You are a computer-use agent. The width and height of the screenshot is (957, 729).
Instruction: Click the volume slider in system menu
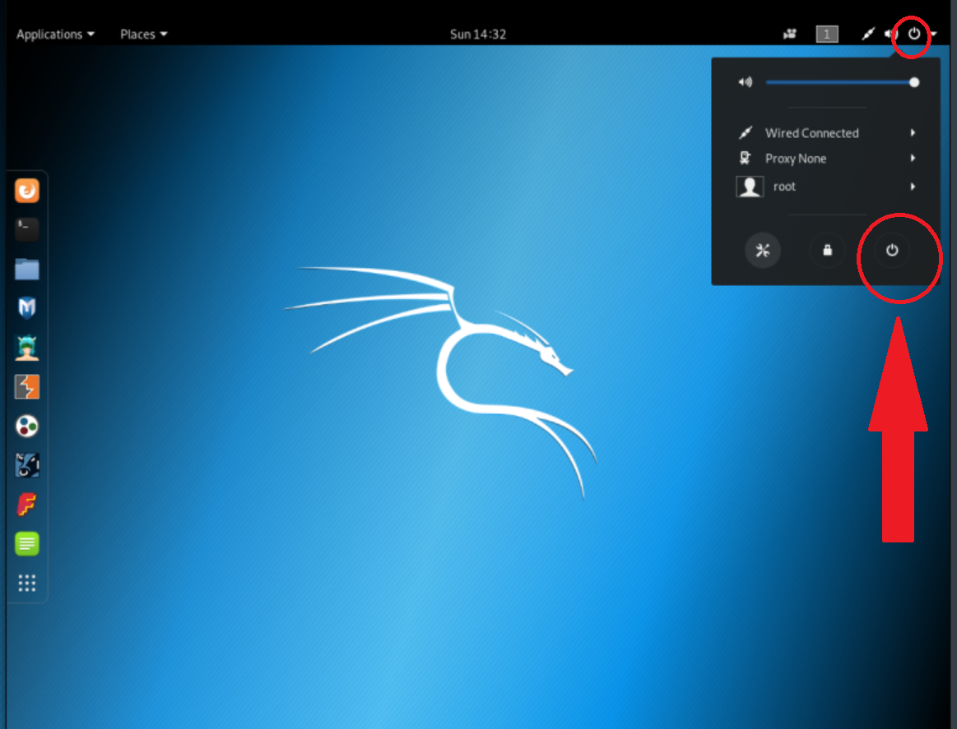click(839, 82)
